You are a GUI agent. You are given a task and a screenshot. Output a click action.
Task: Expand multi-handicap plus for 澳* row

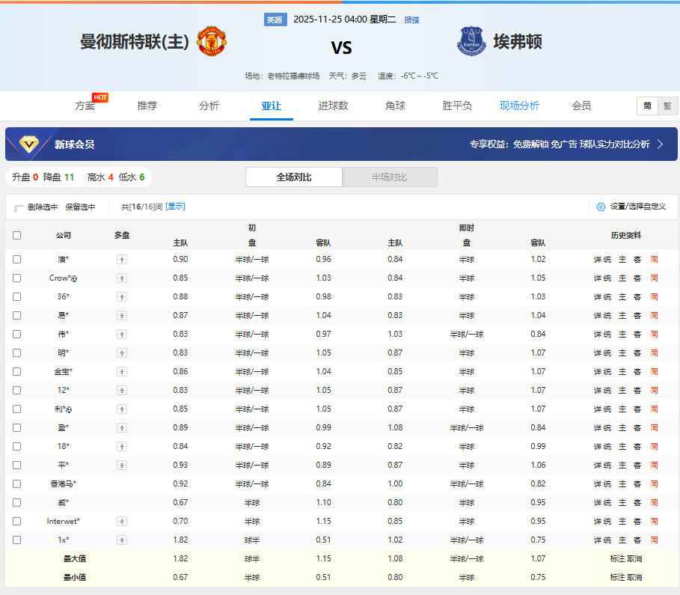coord(122,260)
